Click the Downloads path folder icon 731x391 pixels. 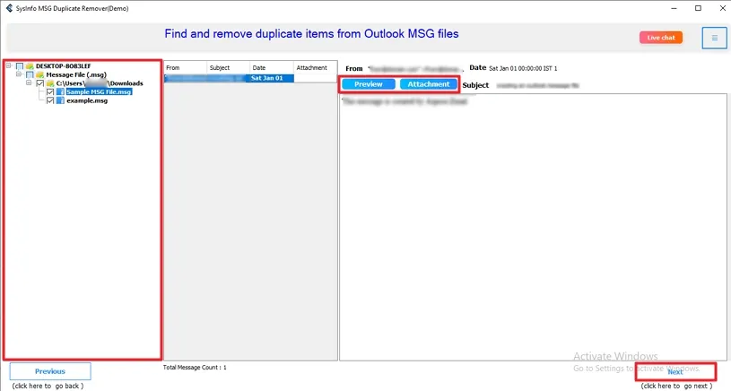coord(50,83)
